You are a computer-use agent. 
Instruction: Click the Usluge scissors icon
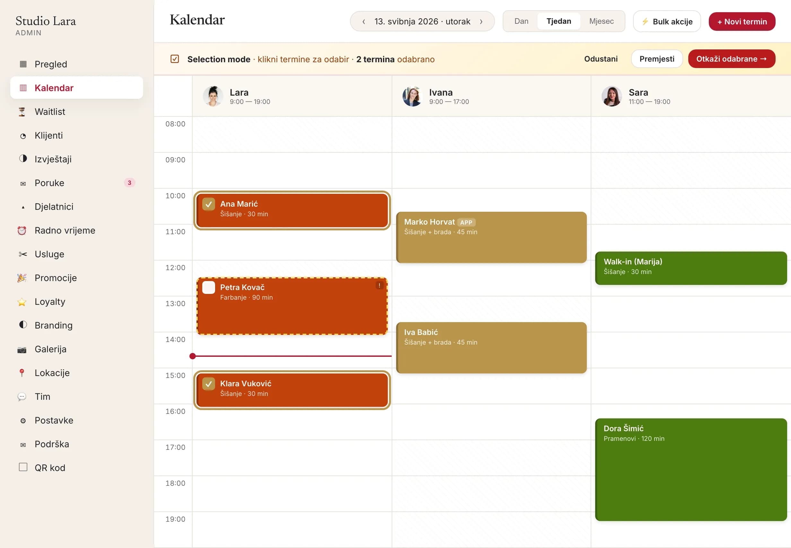(x=23, y=254)
